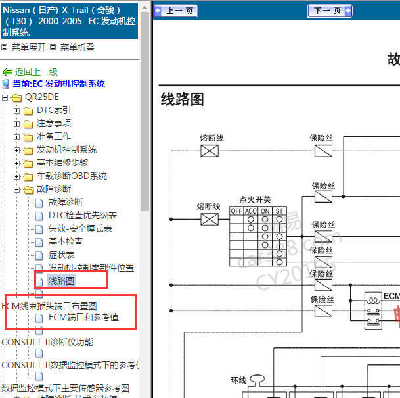The width and height of the screenshot is (400, 398).
Task: Open the 失效-安全模式表 page
Action: [80, 228]
